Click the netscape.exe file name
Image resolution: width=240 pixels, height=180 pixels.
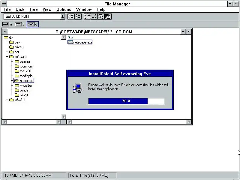pyautogui.click(x=83, y=42)
